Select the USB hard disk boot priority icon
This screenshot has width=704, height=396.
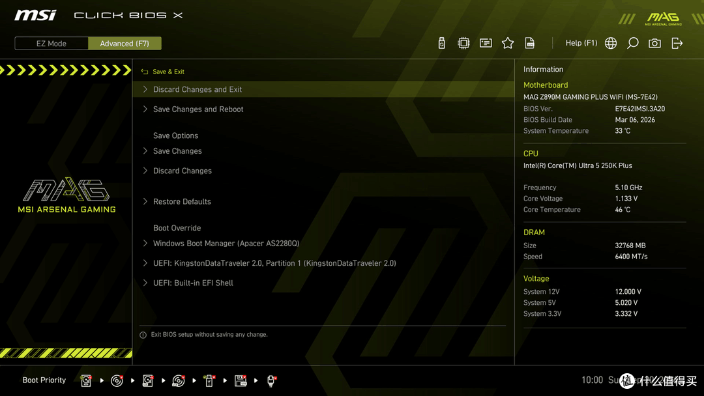point(148,381)
